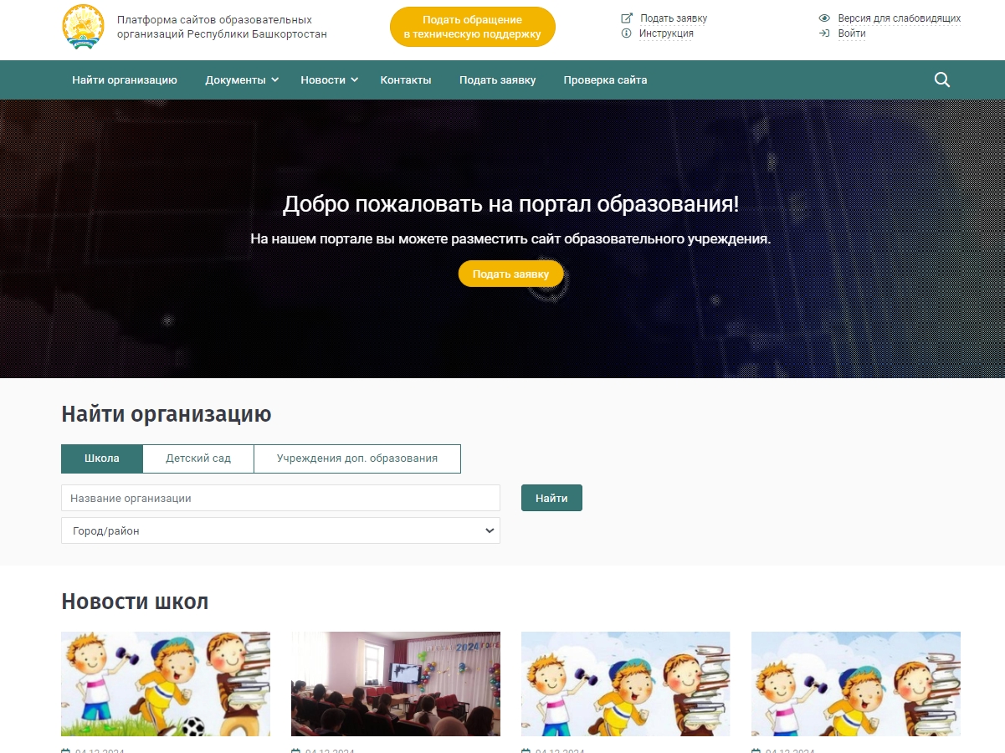Image resolution: width=1005 pixels, height=753 pixels.
Task: Open the Контакты page from navigation
Action: 405,79
